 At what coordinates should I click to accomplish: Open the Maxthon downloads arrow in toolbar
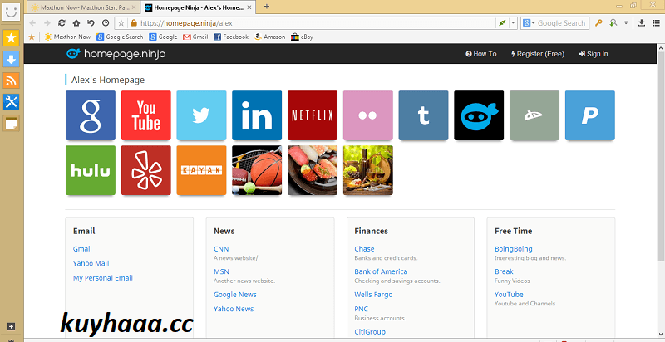(x=642, y=23)
